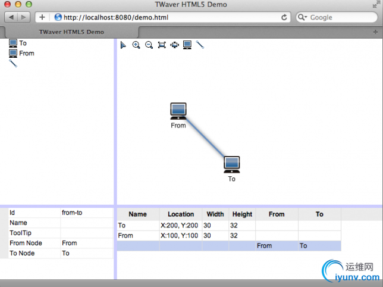Screen dimensions: 383x287
Task: Click the link line between nodes
Action: [205, 138]
